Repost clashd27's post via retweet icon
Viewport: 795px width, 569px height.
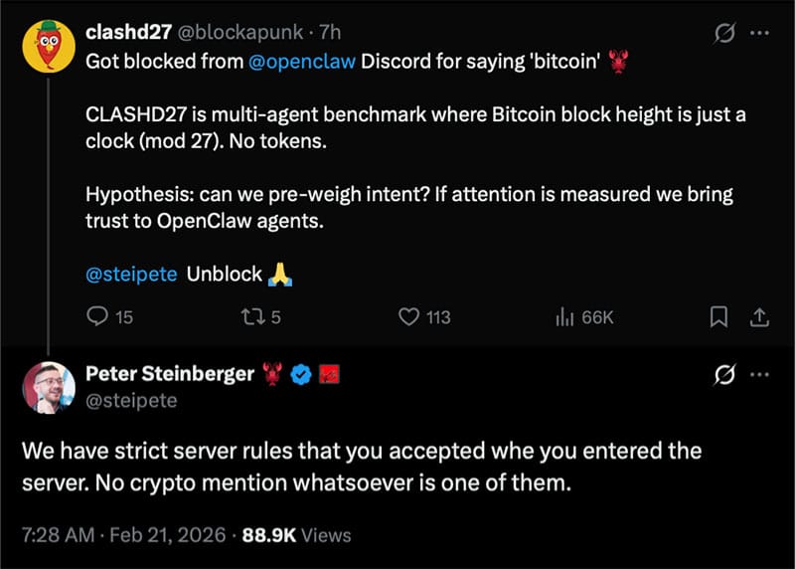pos(253,317)
